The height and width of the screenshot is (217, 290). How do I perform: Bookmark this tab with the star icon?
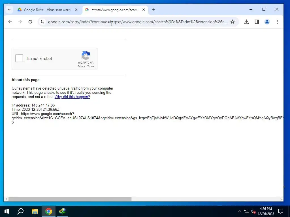tap(233, 22)
